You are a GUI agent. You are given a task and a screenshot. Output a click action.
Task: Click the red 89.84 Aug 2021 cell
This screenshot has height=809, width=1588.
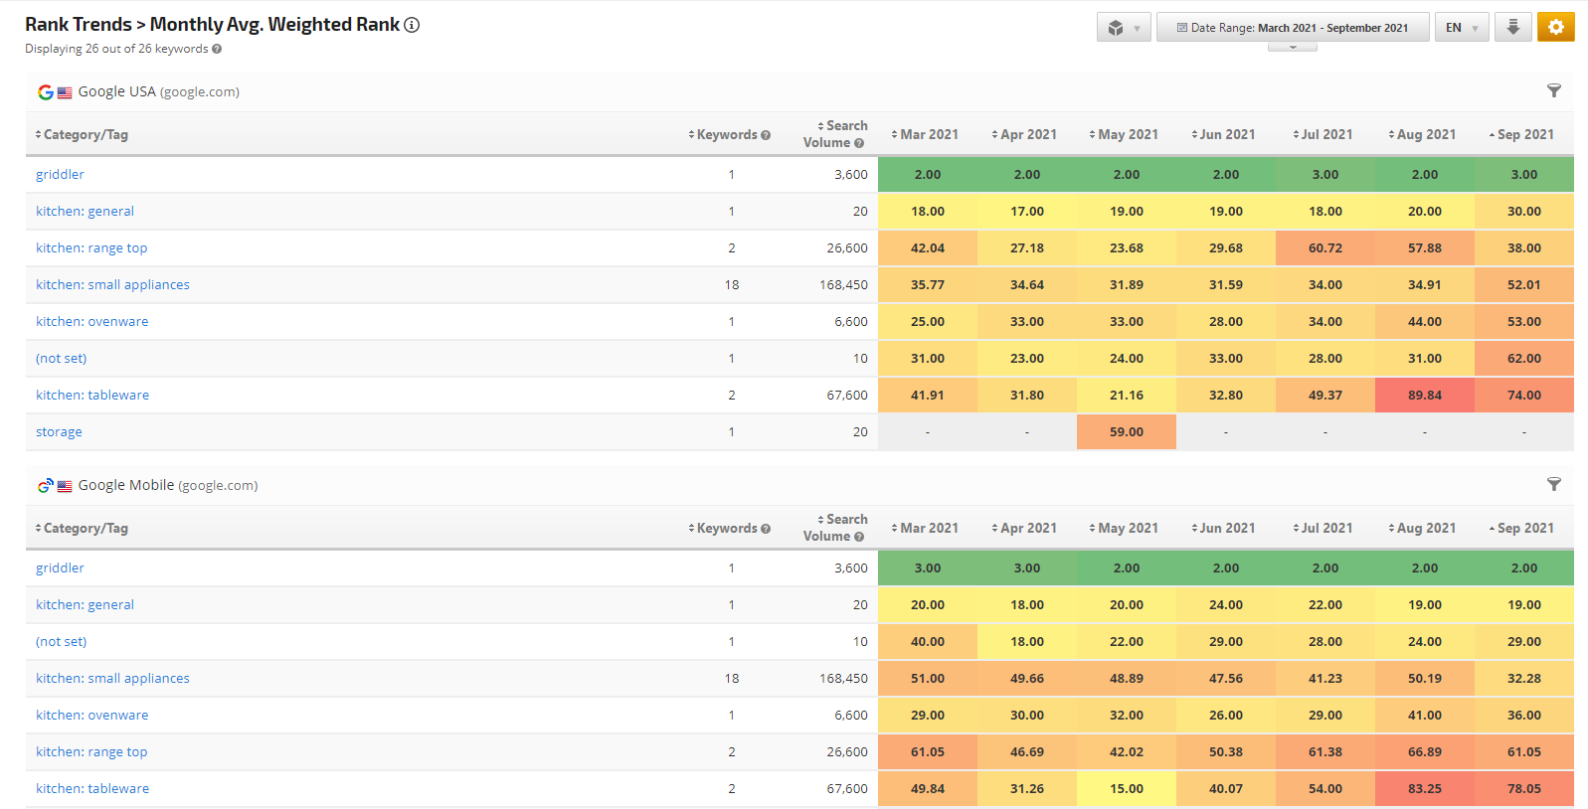point(1424,396)
